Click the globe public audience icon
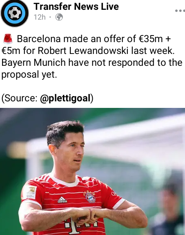The image size is (185, 235). [59, 17]
